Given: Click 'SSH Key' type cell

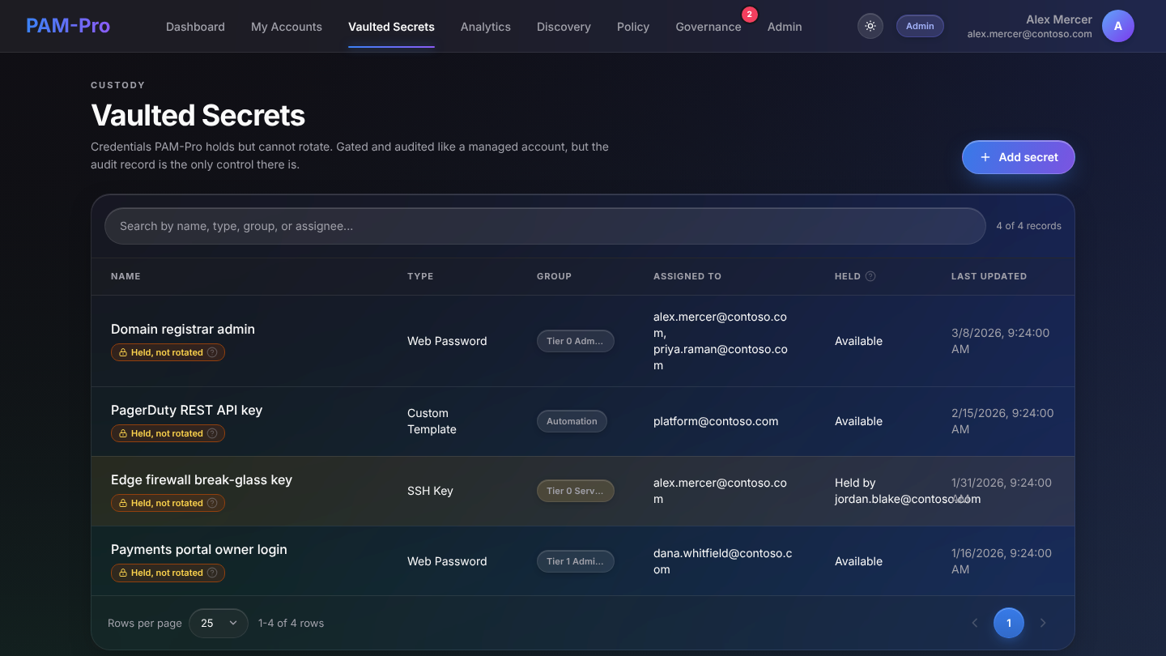Looking at the screenshot, I should coord(430,491).
